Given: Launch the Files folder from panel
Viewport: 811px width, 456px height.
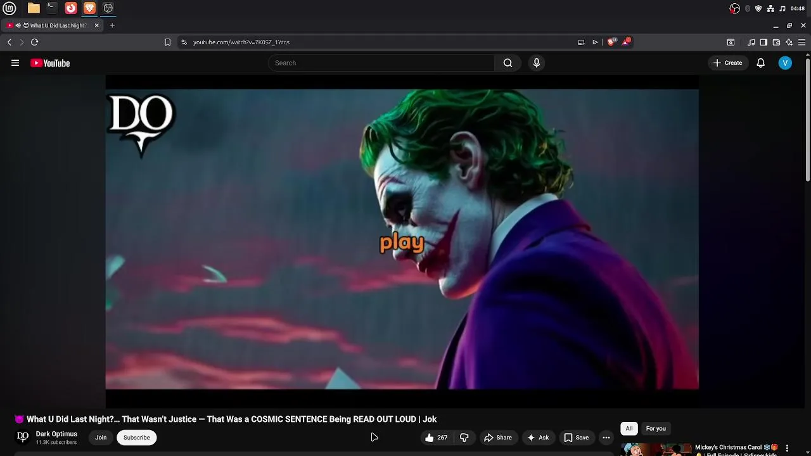Looking at the screenshot, I should [x=34, y=8].
